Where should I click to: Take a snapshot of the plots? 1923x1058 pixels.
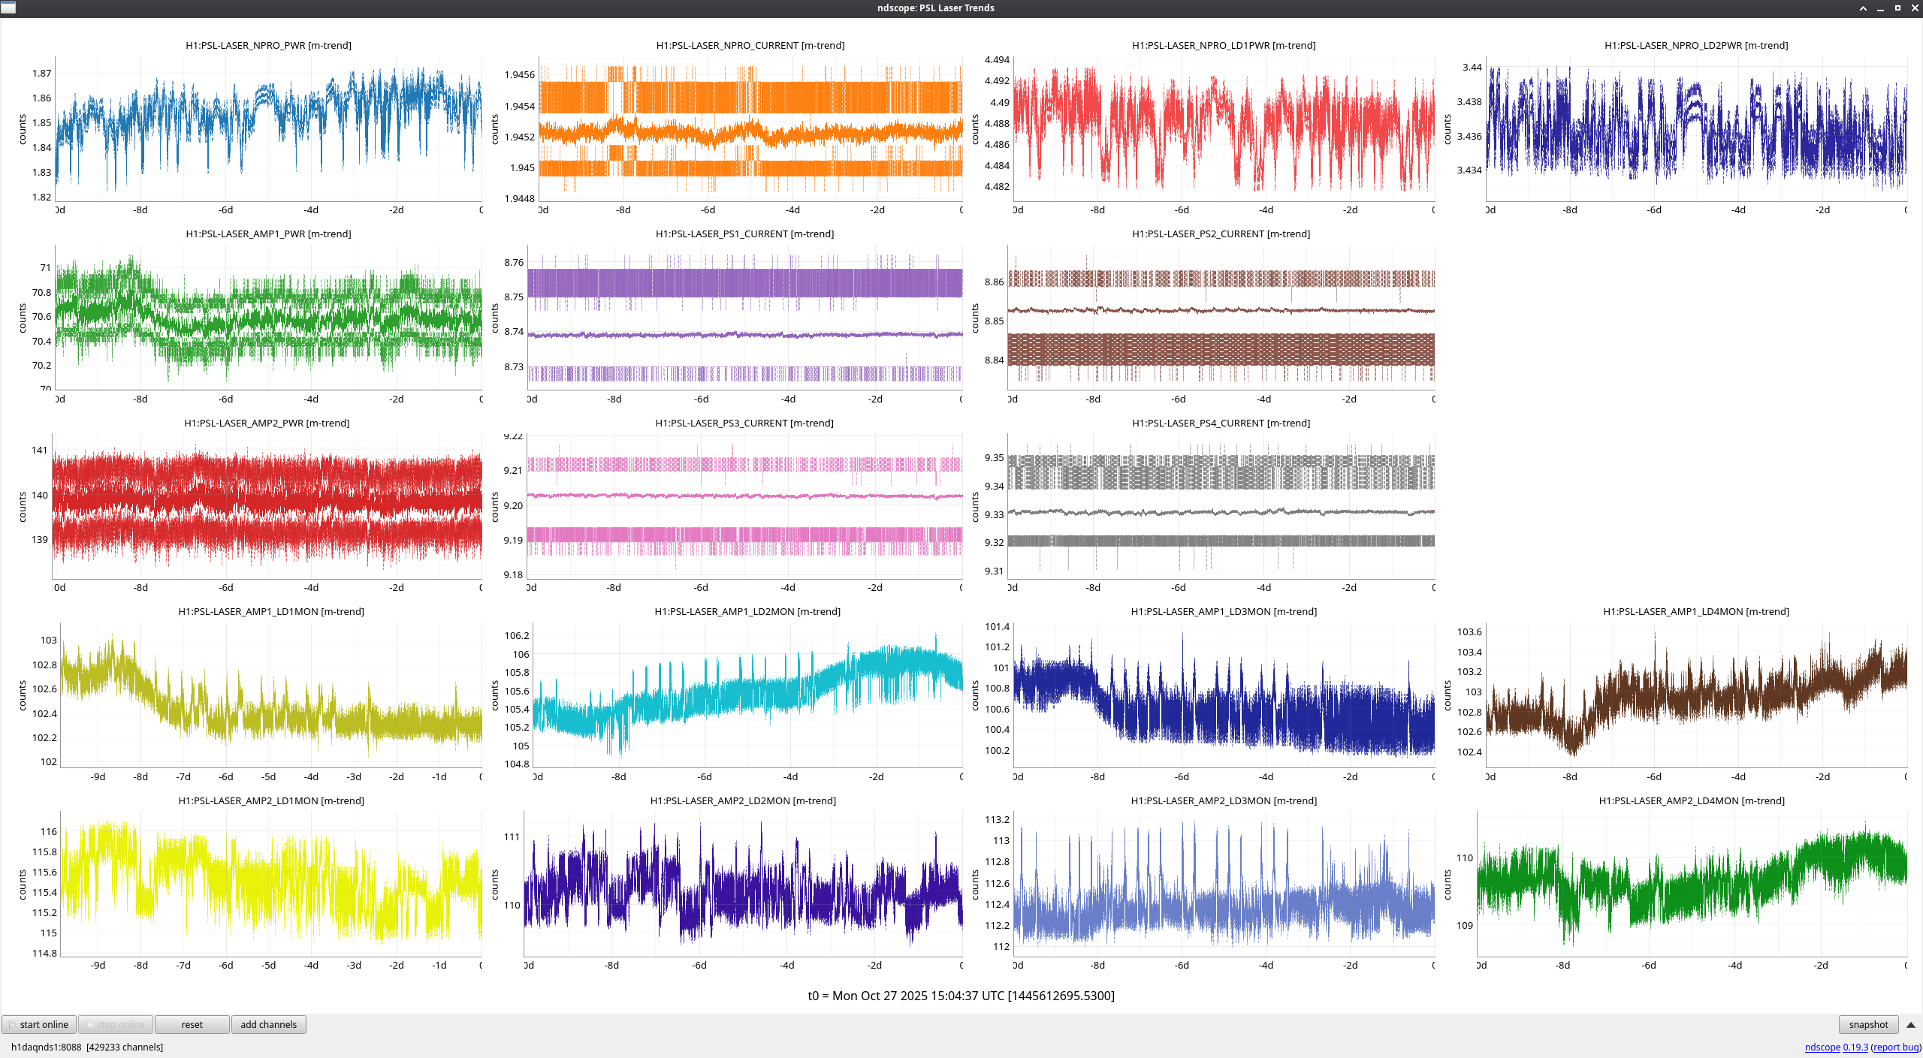pos(1867,1024)
